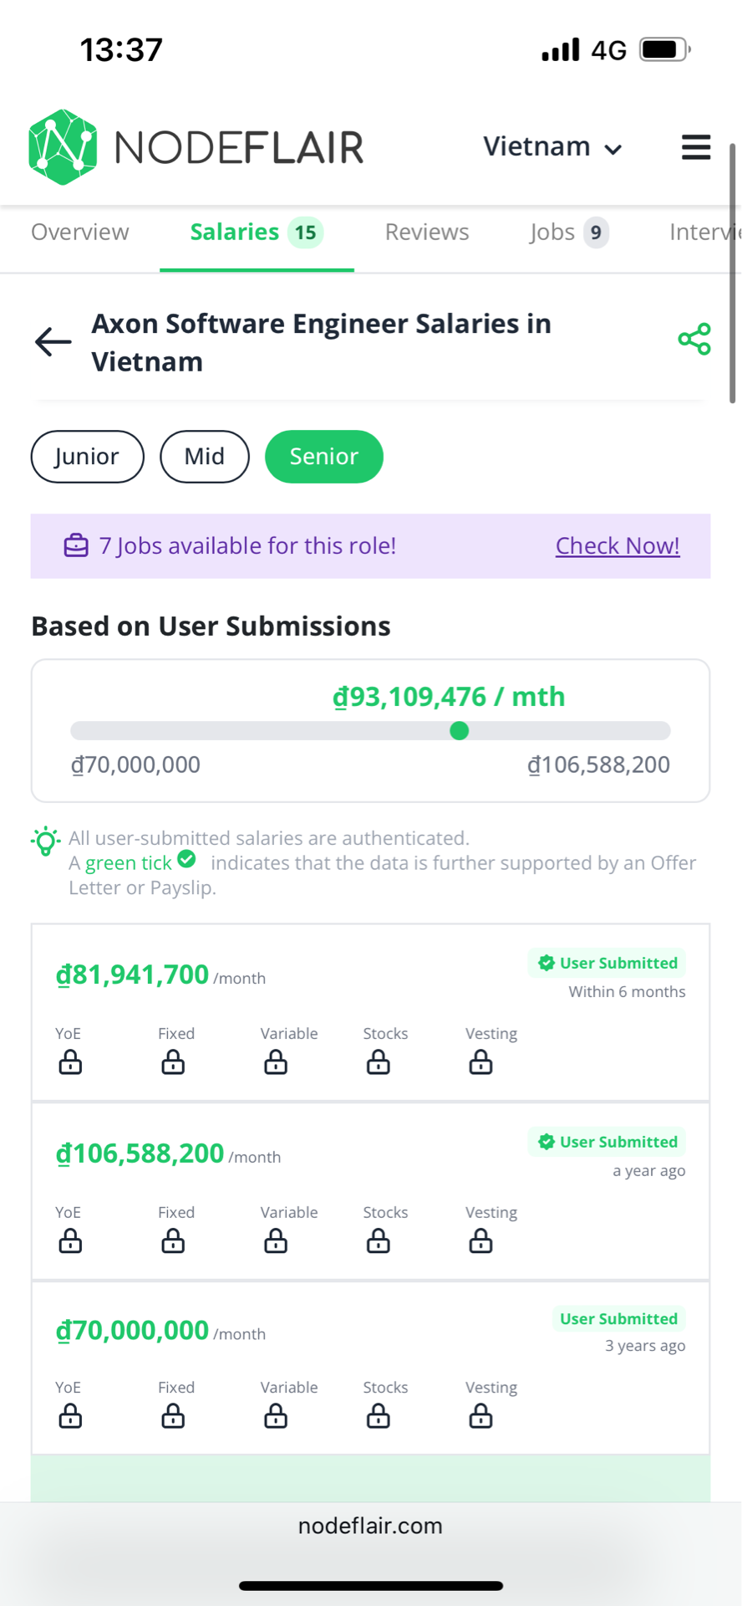Screen dimensions: 742x1606
Task: Open the Reviews tab
Action: 427,232
